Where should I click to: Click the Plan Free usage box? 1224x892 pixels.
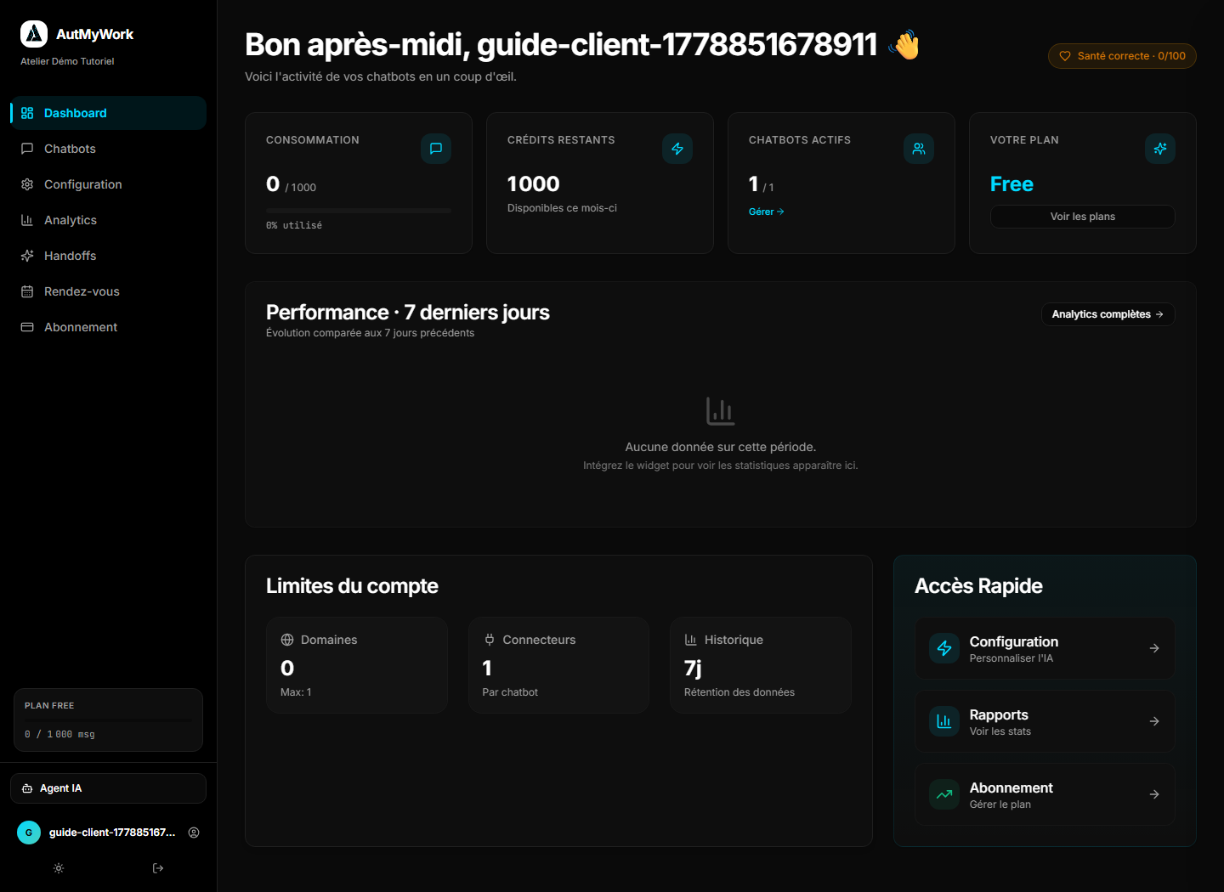tap(108, 720)
